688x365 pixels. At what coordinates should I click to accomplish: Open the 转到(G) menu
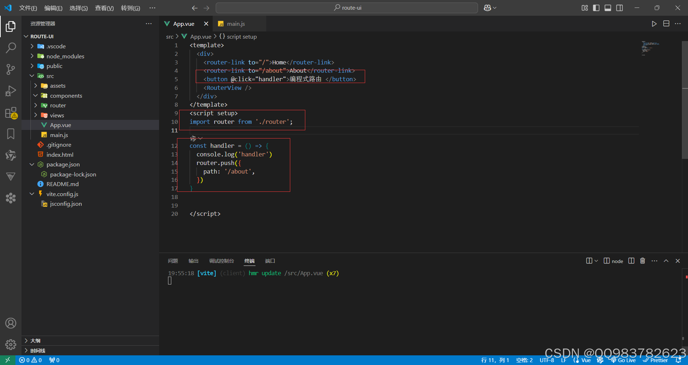coord(130,8)
